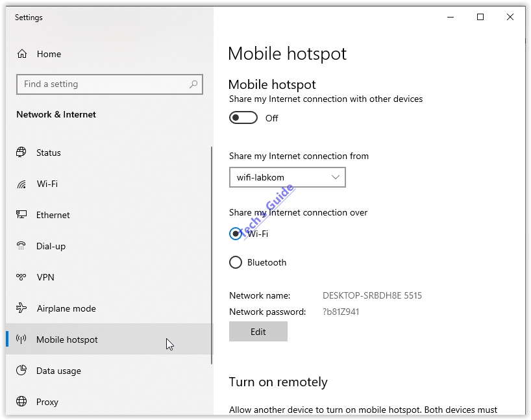
Task: Expand the search box magnifier
Action: pyautogui.click(x=193, y=84)
